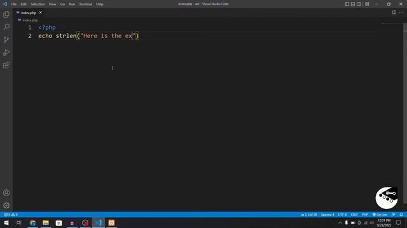Change indentation via Spaces: 4

(328, 215)
